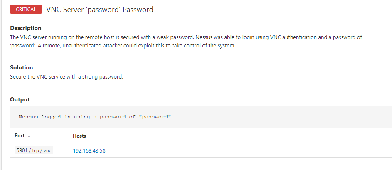392x170 pixels.
Task: Open host link 192.168.43.58
Action: pyautogui.click(x=89, y=151)
